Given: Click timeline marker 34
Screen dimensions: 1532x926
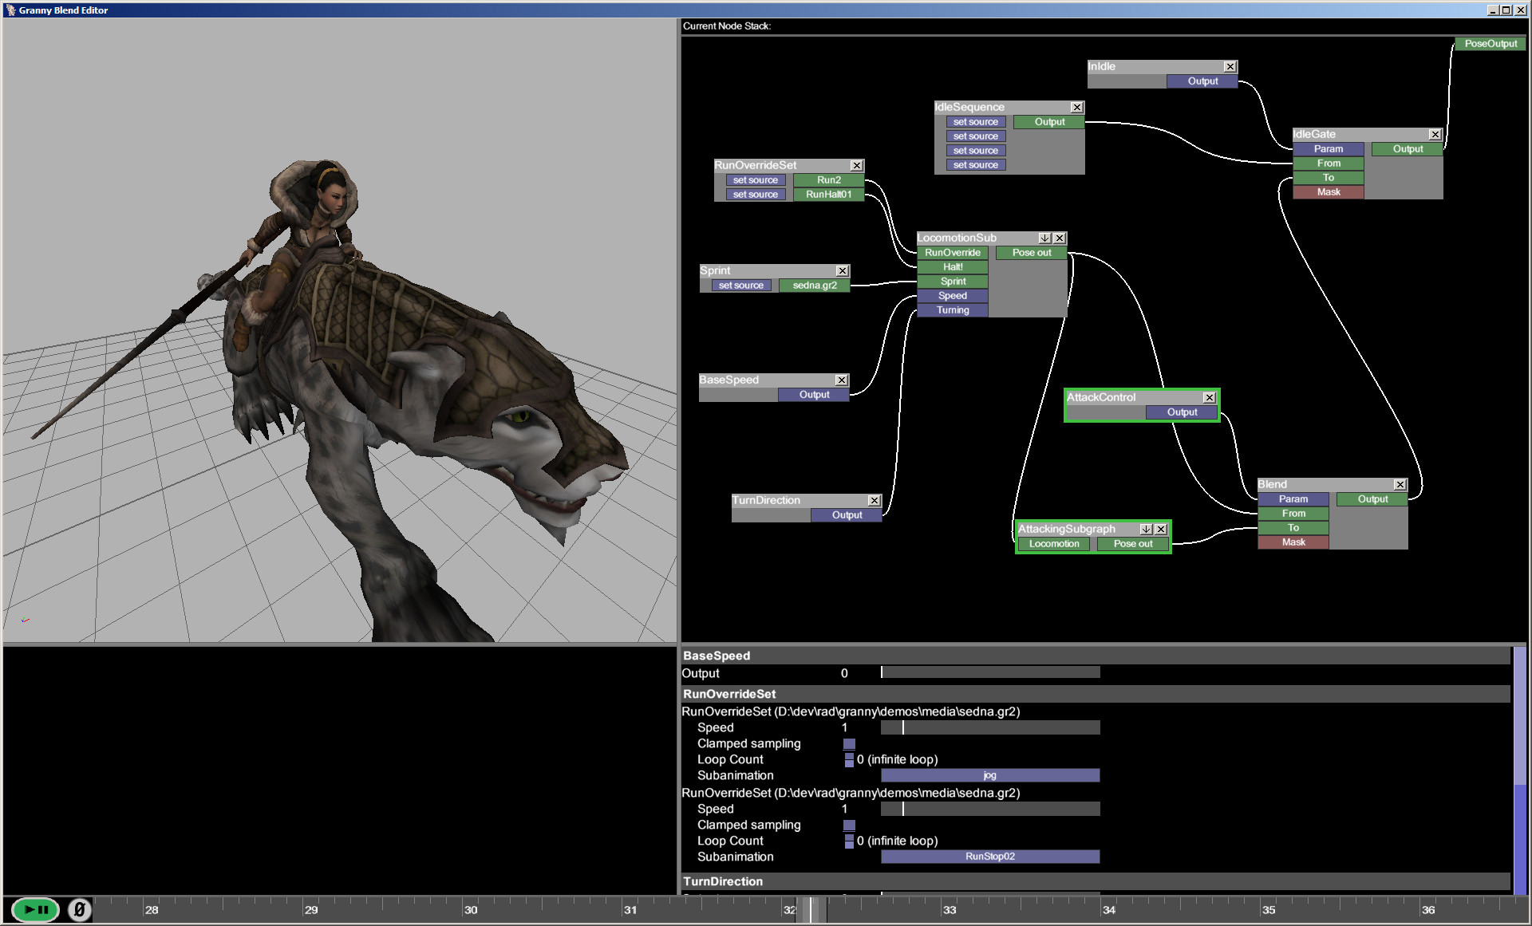Looking at the screenshot, I should point(1109,910).
